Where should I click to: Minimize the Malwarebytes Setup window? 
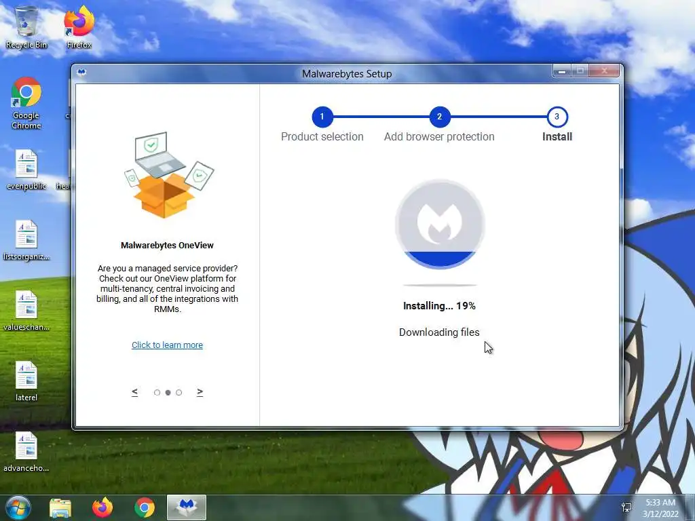561,71
